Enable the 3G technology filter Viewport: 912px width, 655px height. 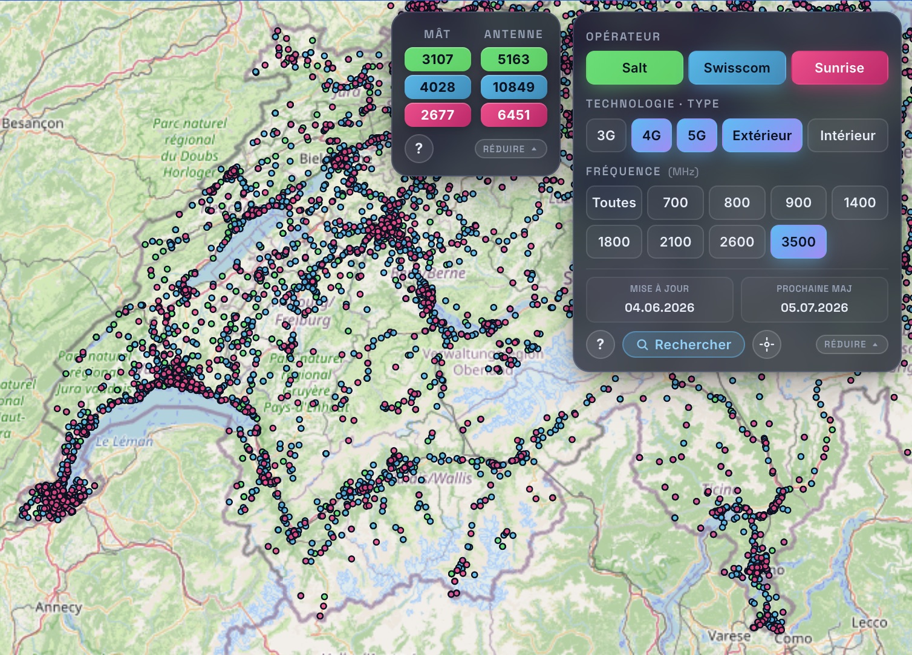pyautogui.click(x=606, y=135)
